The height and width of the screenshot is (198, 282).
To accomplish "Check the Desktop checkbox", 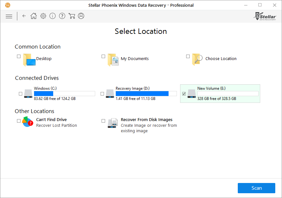I will click(x=19, y=56).
